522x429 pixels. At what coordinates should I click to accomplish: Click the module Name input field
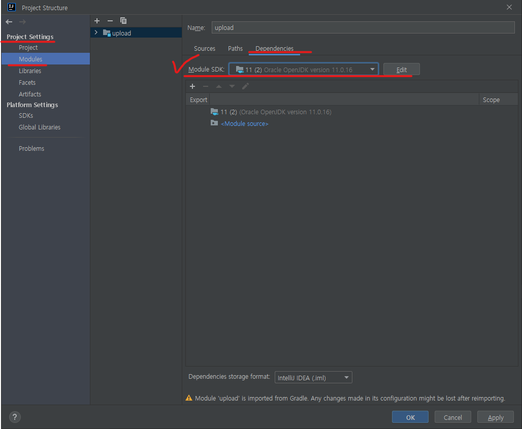(363, 27)
